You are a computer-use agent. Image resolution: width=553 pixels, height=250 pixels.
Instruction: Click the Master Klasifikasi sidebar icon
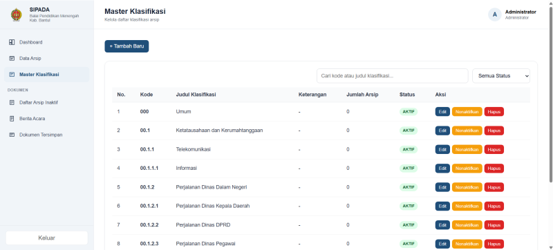click(x=12, y=75)
